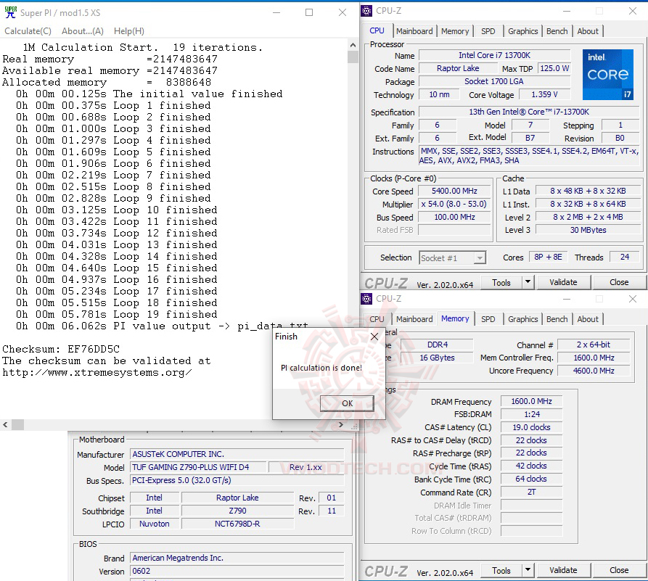Viewport: 648px width, 581px height.
Task: Click the Intel Core i7 badge logo
Action: (608, 74)
